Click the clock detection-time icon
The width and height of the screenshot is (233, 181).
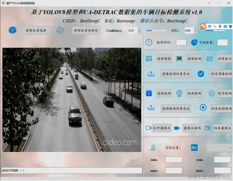click(x=149, y=42)
